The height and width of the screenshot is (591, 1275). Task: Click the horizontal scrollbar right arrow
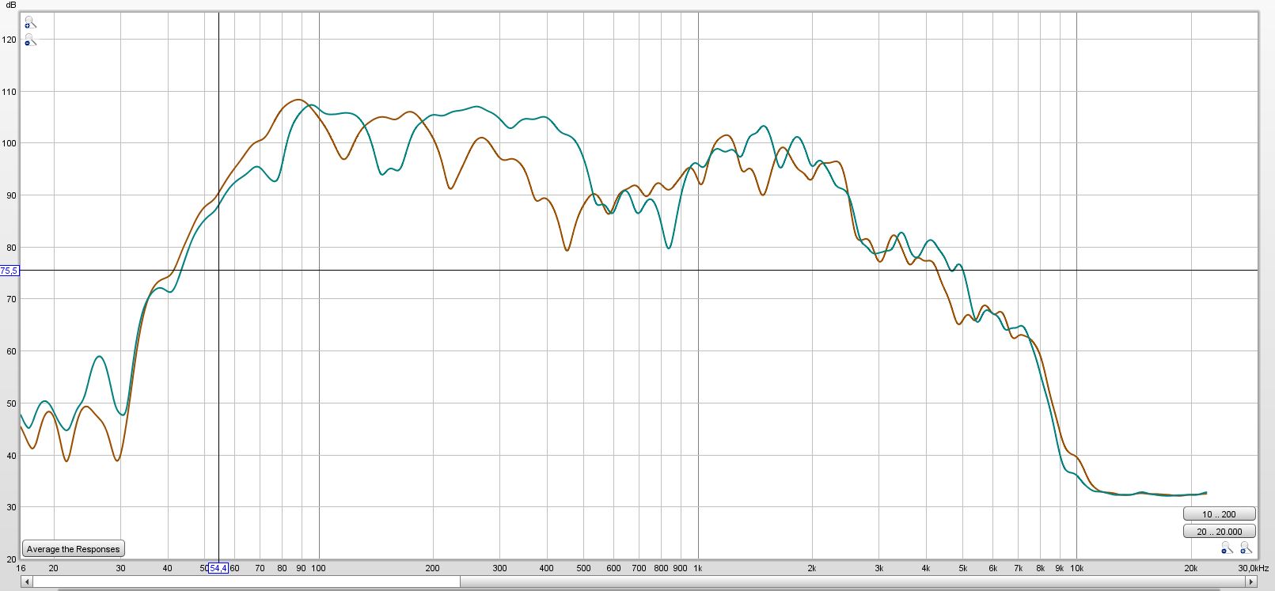[1251, 582]
